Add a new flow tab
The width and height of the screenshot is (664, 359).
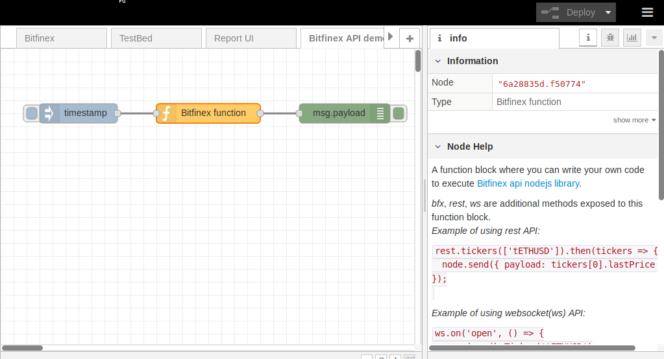point(409,38)
